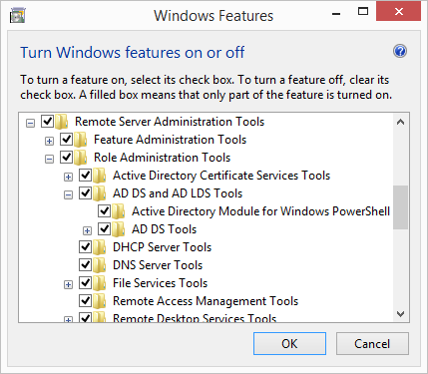Toggle Active Directory Module for PowerShell checkbox
This screenshot has width=428, height=374.
coord(104,210)
